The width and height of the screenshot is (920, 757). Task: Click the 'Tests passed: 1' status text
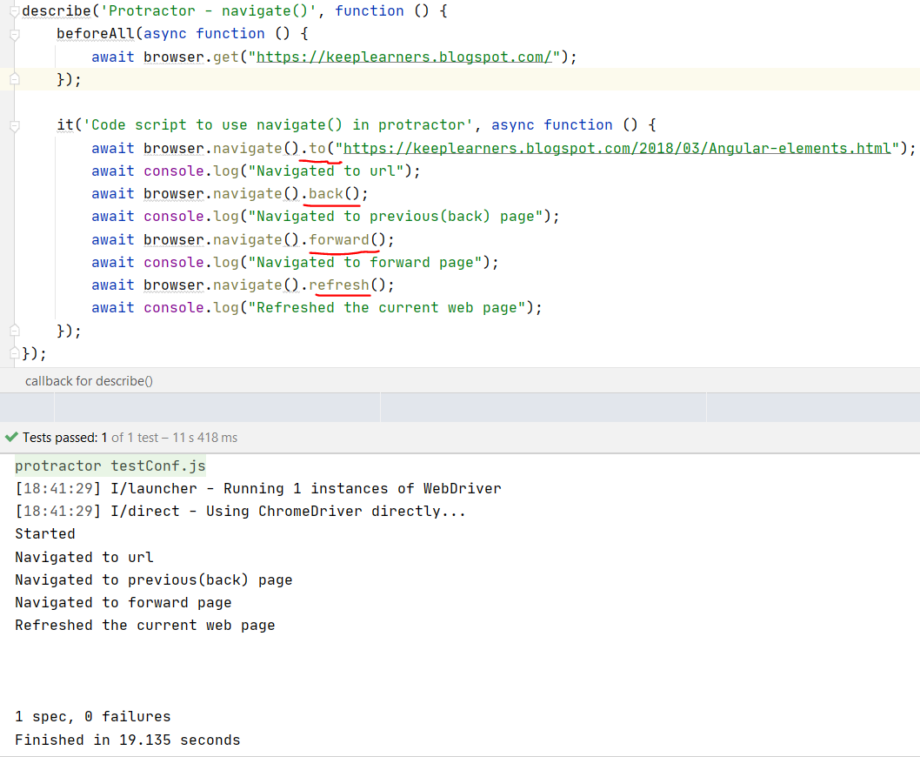pyautogui.click(x=64, y=438)
